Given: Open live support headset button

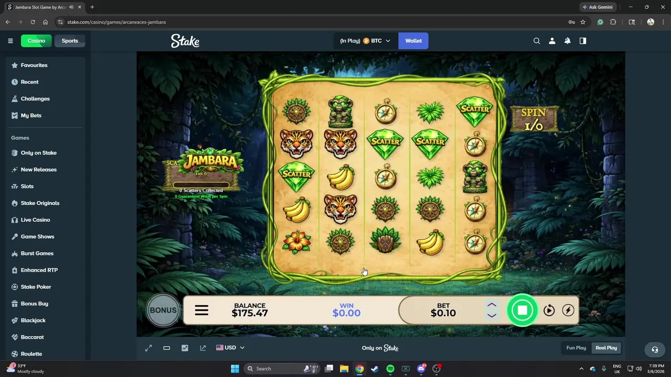Looking at the screenshot, I should [654, 350].
